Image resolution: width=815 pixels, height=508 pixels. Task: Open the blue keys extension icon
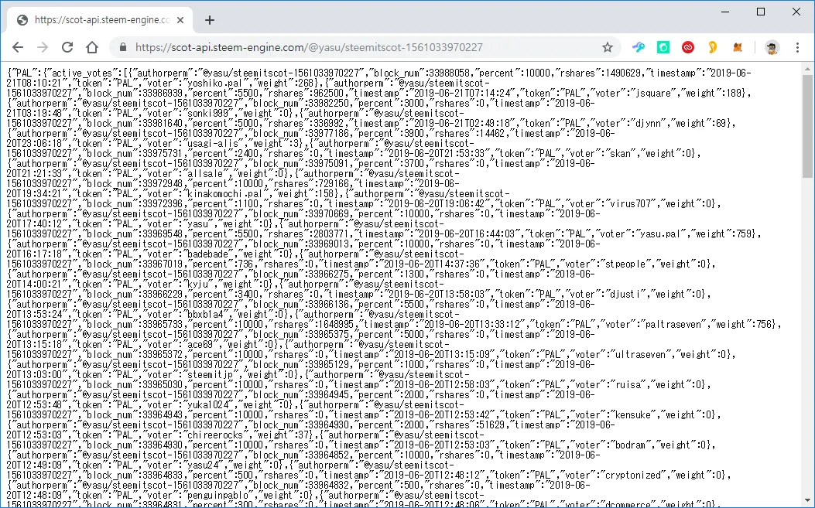point(639,47)
